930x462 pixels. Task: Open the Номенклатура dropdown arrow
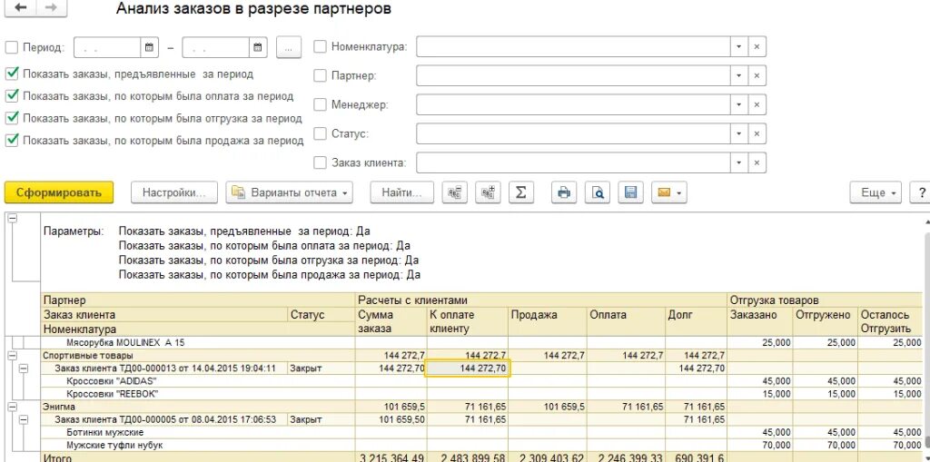coord(739,47)
